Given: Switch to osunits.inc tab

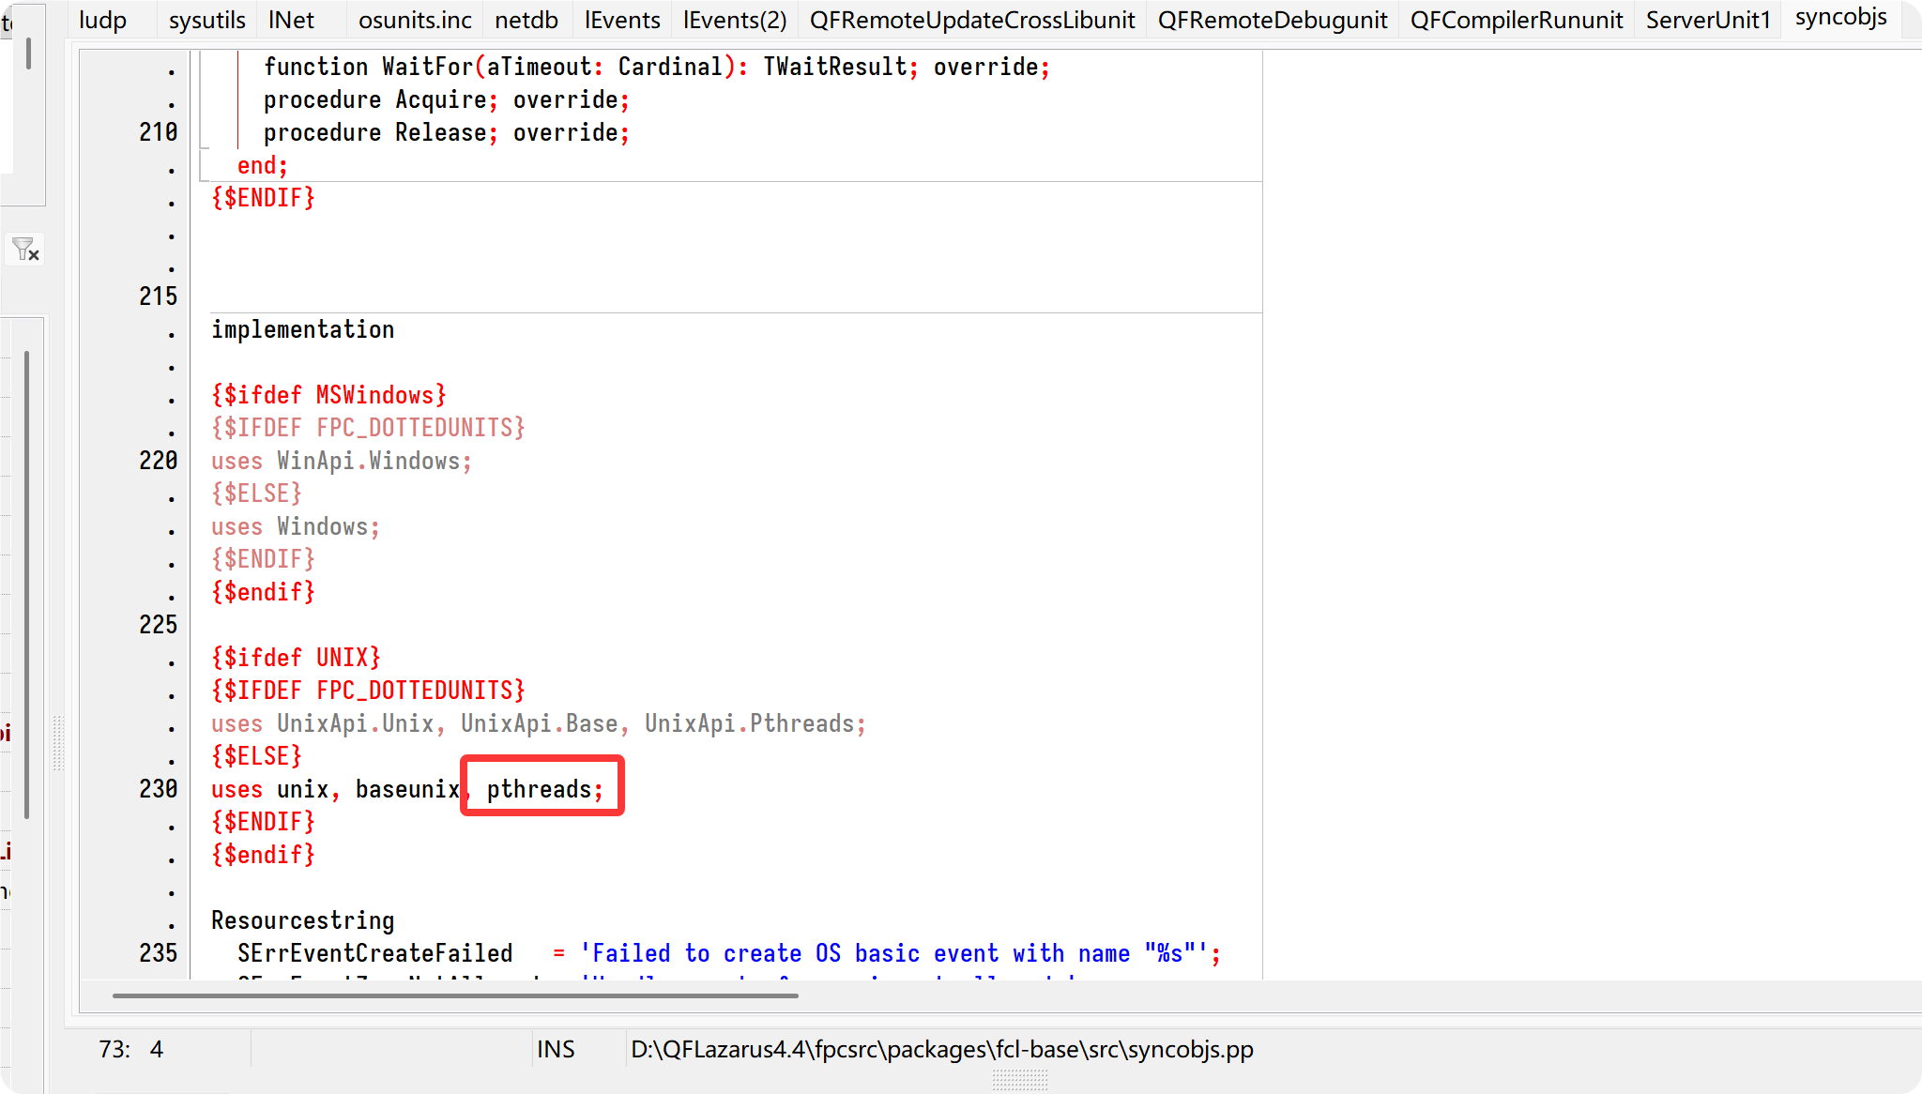Looking at the screenshot, I should [415, 20].
